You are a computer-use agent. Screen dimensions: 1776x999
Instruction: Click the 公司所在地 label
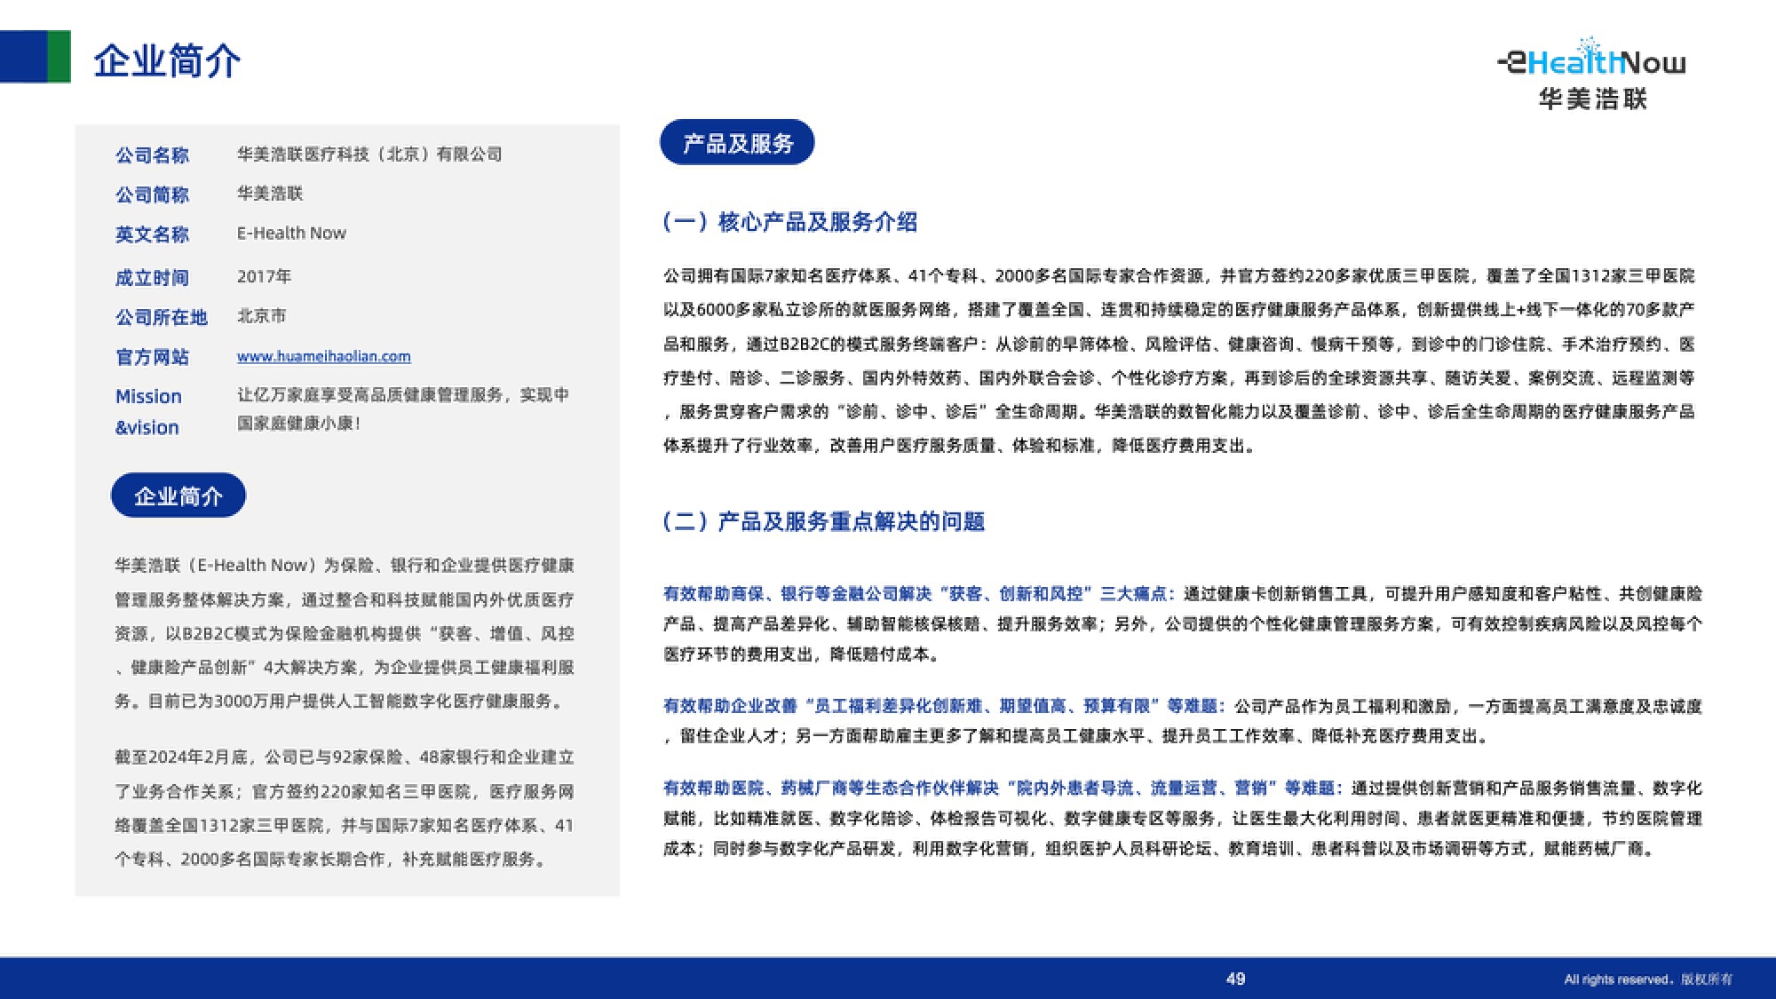click(161, 317)
